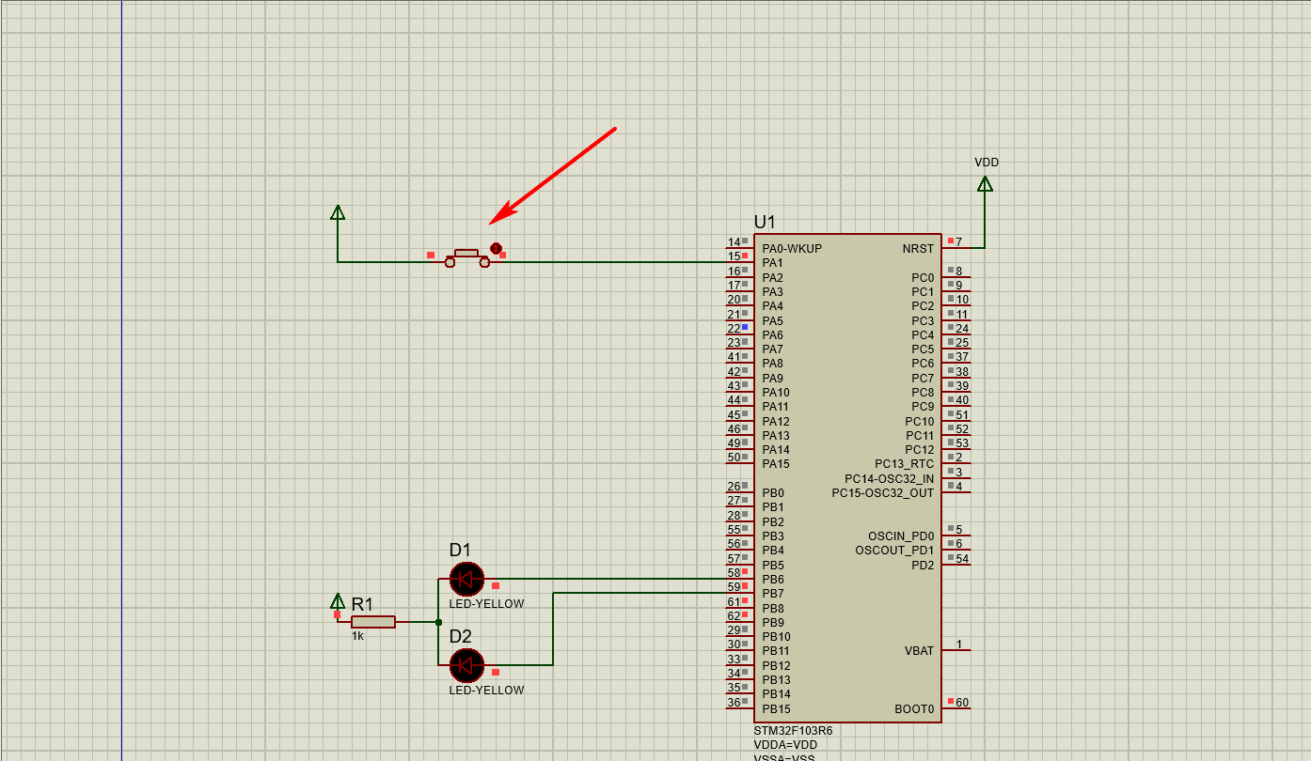Click the PB0 pin label

coord(773,493)
